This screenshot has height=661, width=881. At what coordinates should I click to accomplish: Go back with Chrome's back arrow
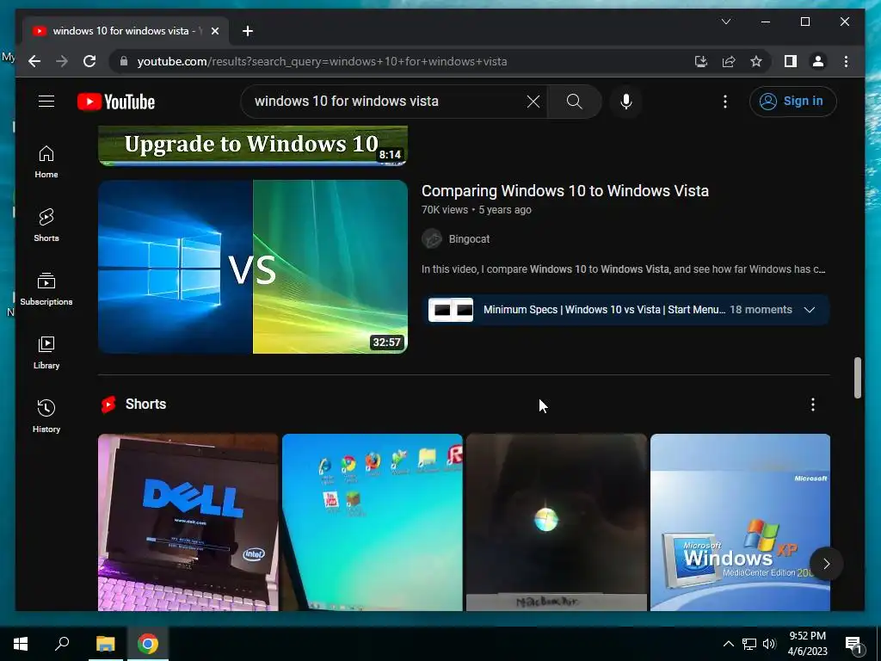tap(34, 61)
